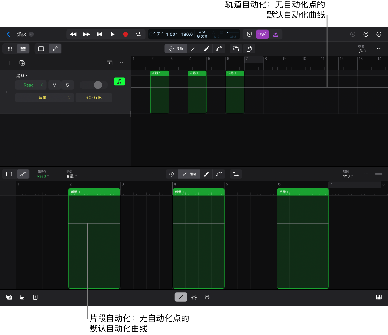The height and width of the screenshot is (335, 388).
Task: Jump to the beginning of the project
Action: pyautogui.click(x=99, y=34)
